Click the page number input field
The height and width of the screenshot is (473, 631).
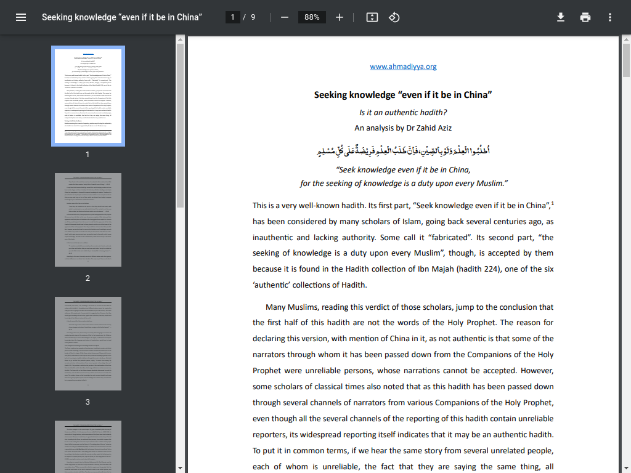pos(233,17)
